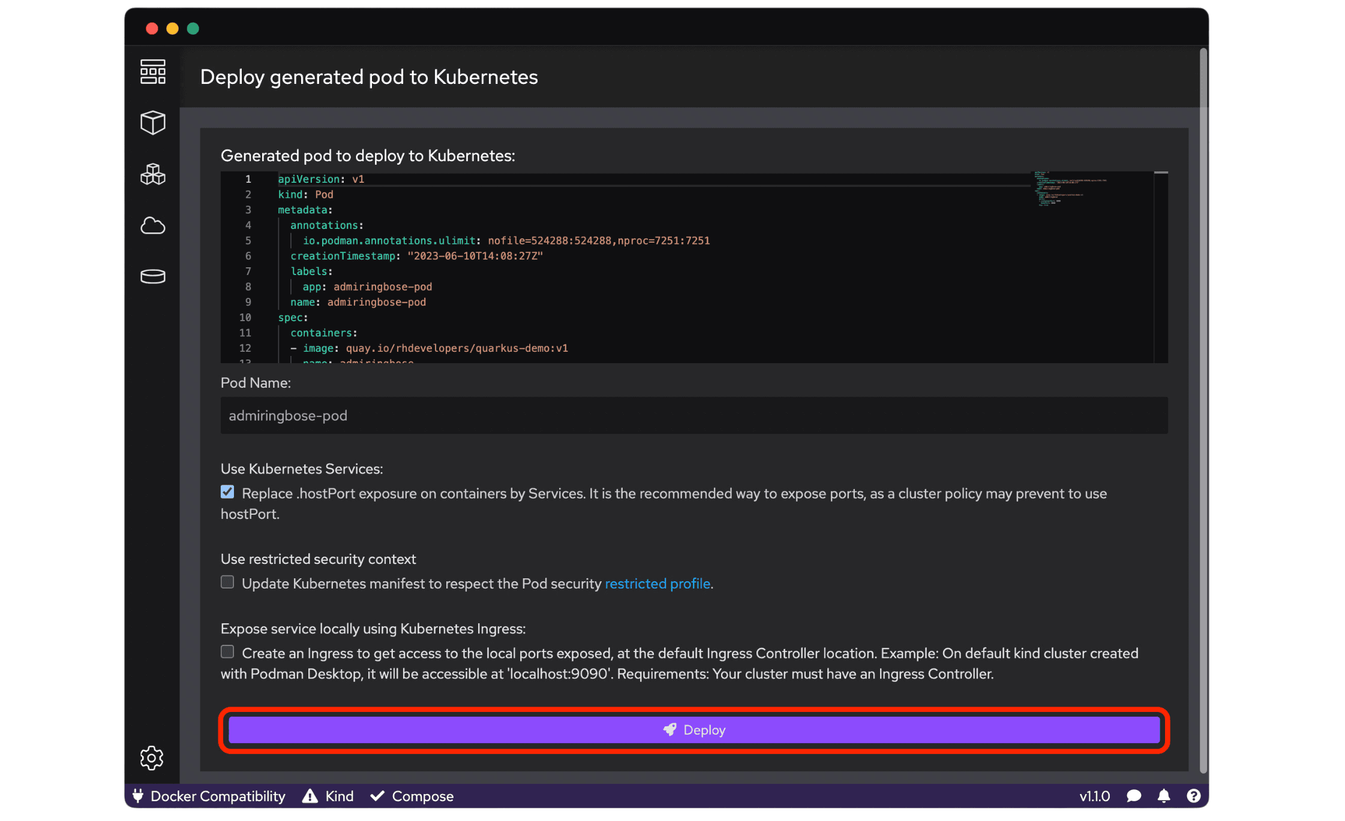This screenshot has width=1345, height=821.
Task: Click the Compose checkmark icon
Action: pos(377,796)
